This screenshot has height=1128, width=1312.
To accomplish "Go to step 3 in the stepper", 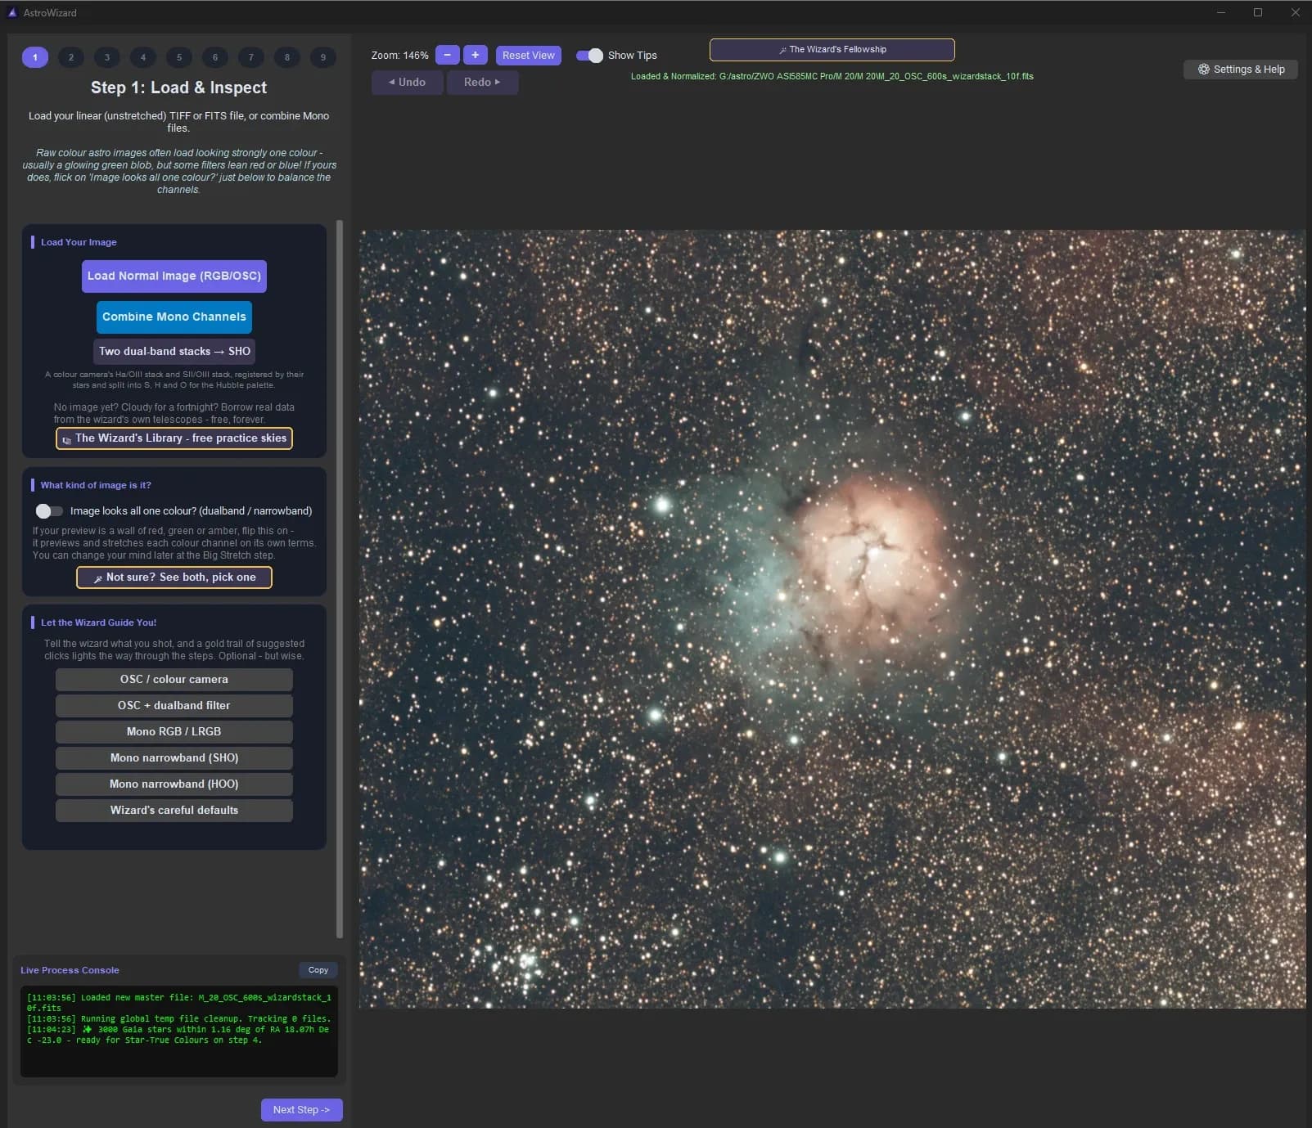I will tap(107, 57).
